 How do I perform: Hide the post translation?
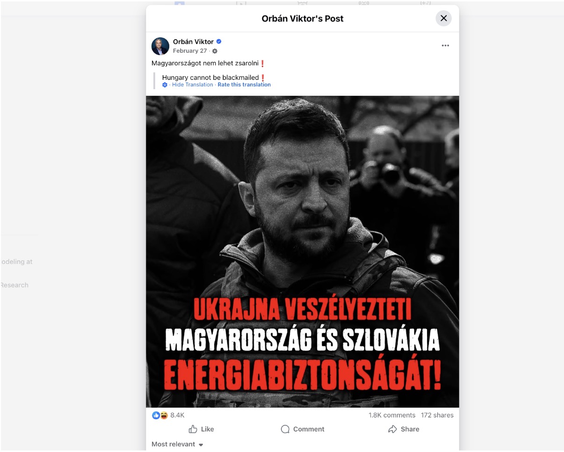click(x=192, y=85)
